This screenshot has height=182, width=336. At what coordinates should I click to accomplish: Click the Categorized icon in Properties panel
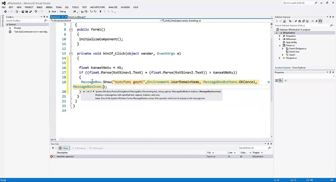tap(277, 81)
